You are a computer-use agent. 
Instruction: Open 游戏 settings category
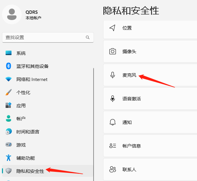(x=21, y=145)
